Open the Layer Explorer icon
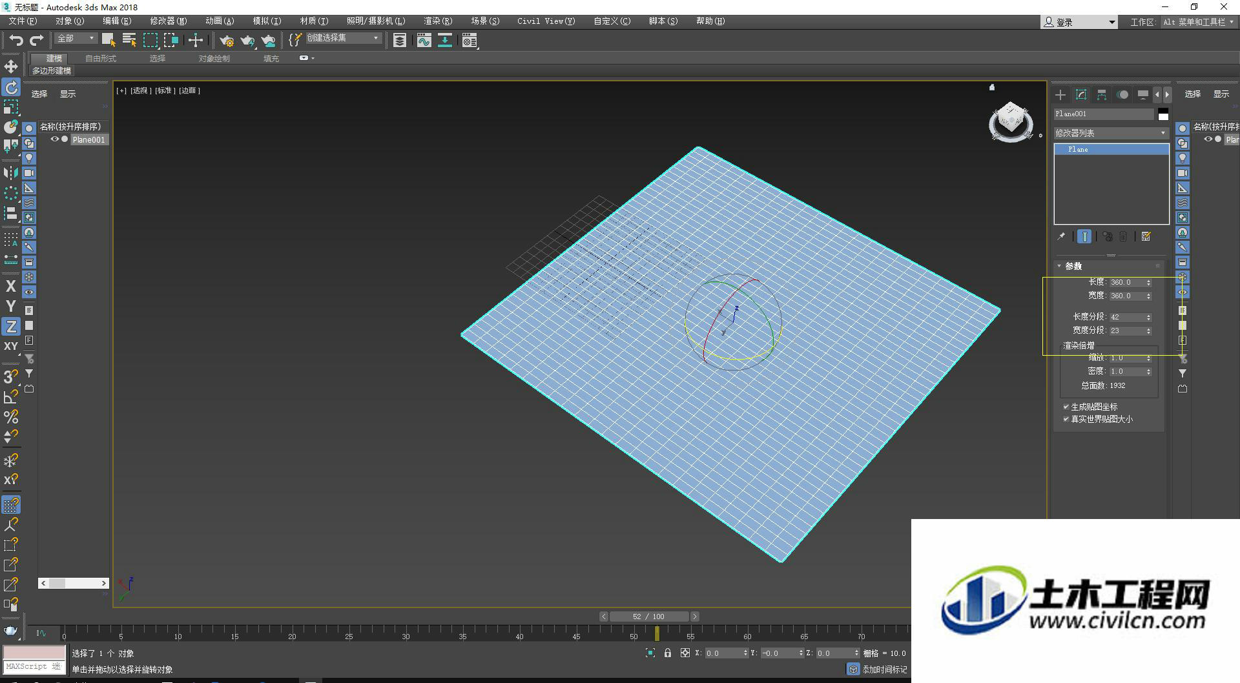The height and width of the screenshot is (683, 1240). [400, 41]
